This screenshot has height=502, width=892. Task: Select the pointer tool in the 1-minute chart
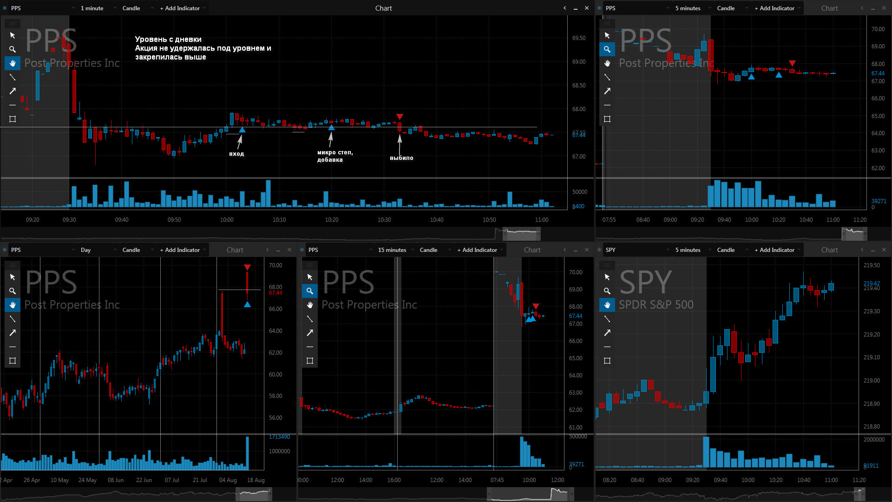[13, 35]
